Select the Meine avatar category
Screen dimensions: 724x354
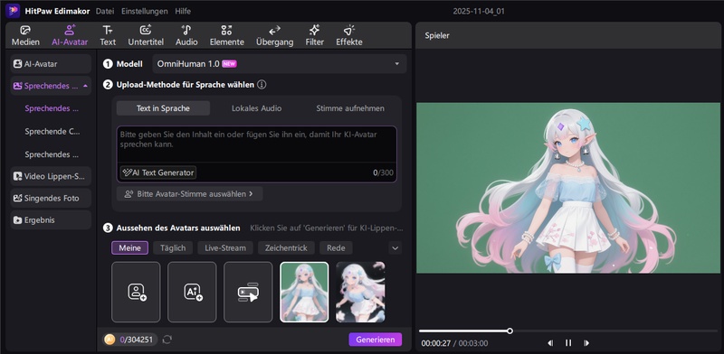(x=129, y=247)
